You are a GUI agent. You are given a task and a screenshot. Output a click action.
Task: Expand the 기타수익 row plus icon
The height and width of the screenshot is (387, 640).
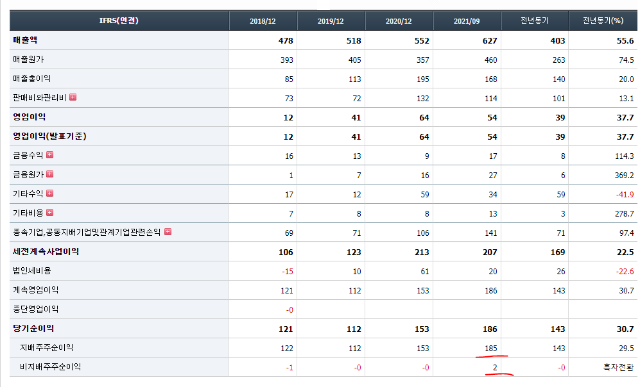[x=50, y=193]
